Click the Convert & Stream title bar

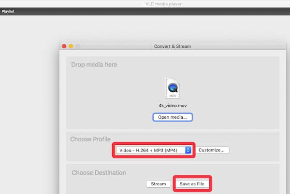click(173, 46)
